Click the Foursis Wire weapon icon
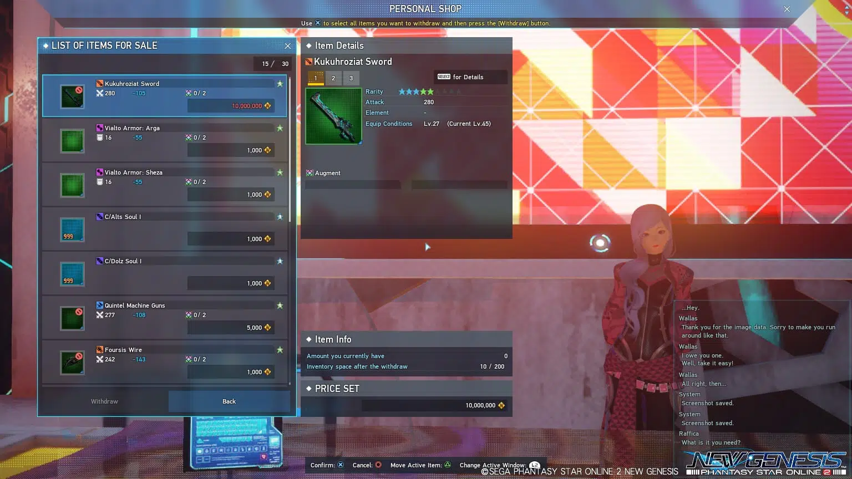The height and width of the screenshot is (479, 852). pyautogui.click(x=72, y=363)
